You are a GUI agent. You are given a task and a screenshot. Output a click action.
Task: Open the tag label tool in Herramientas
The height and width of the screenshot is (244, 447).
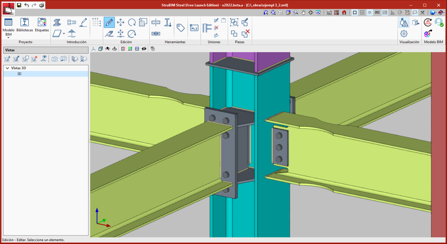pyautogui.click(x=181, y=28)
